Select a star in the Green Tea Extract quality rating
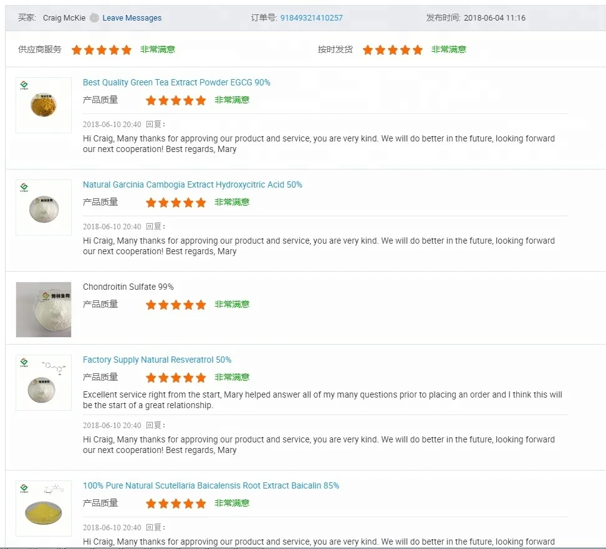Viewport: 606px width, 549px height. pyautogui.click(x=176, y=99)
